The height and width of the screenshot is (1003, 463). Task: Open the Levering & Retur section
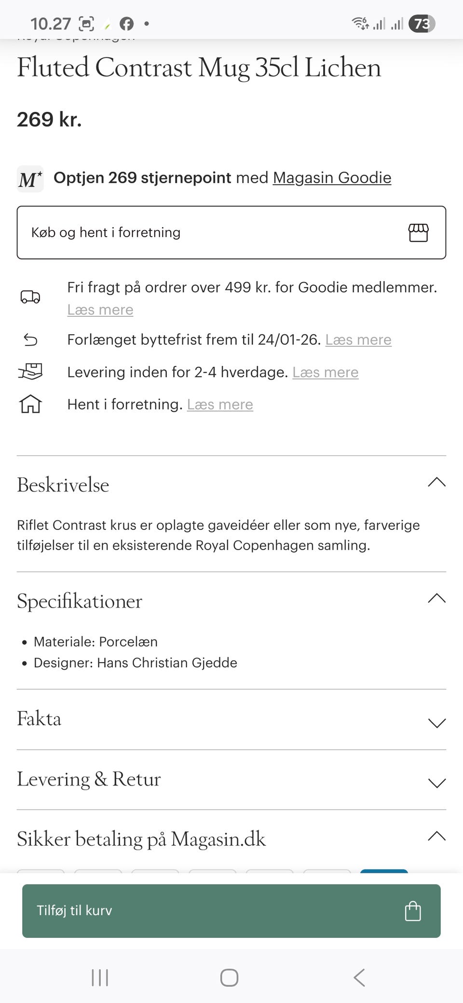(x=436, y=783)
